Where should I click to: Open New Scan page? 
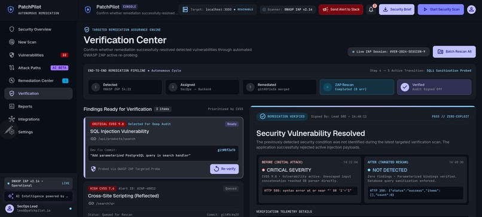click(38, 42)
